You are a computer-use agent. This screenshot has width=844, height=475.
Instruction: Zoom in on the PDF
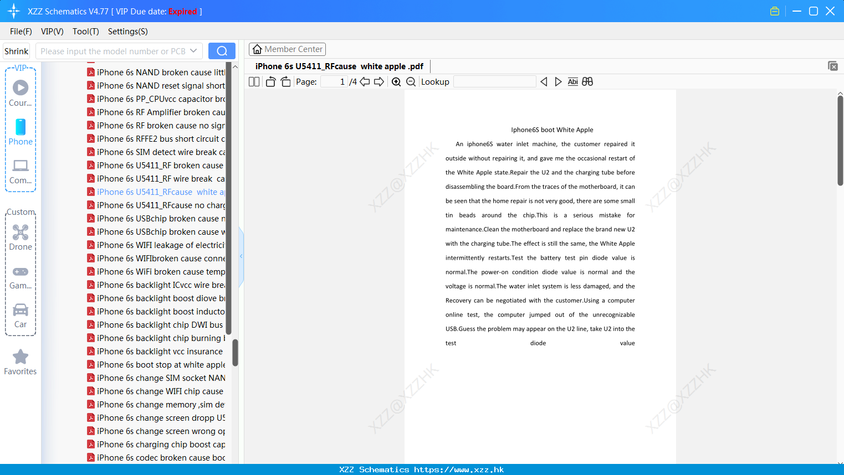pos(396,82)
